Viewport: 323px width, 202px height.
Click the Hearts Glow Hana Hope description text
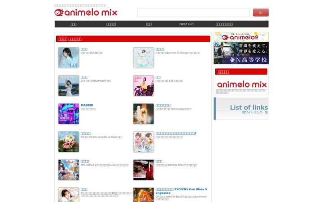click(x=101, y=137)
